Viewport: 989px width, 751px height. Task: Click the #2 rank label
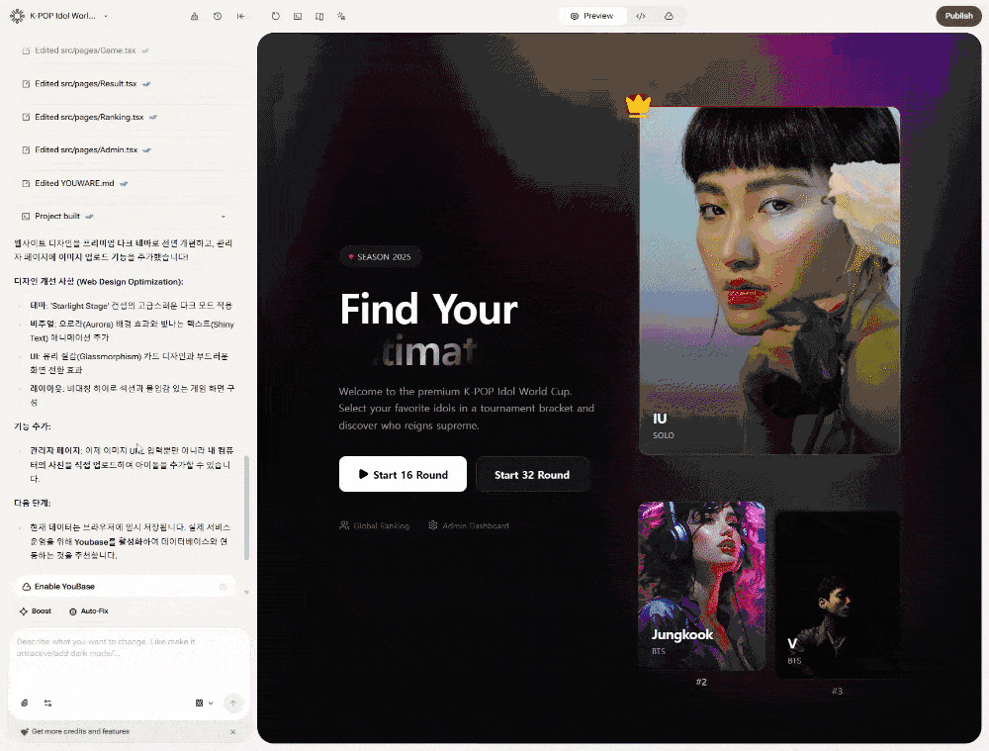701,682
